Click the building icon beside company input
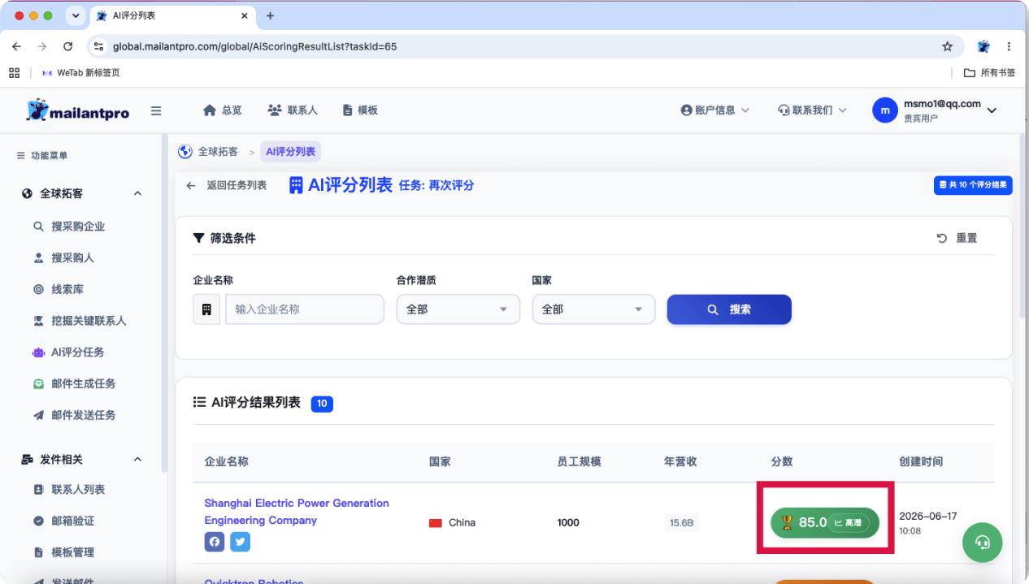The height and width of the screenshot is (584, 1029). click(206, 309)
